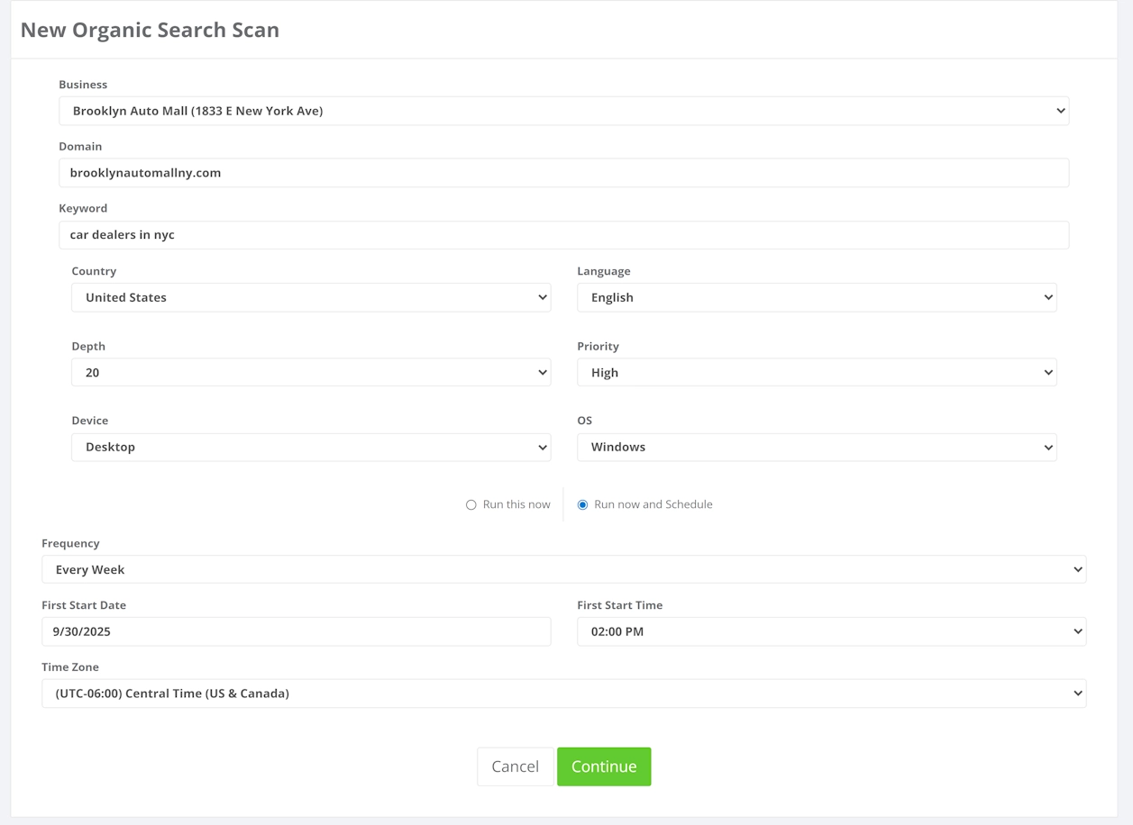The image size is (1133, 825).
Task: Open the First Start Time dropdown
Action: (831, 631)
